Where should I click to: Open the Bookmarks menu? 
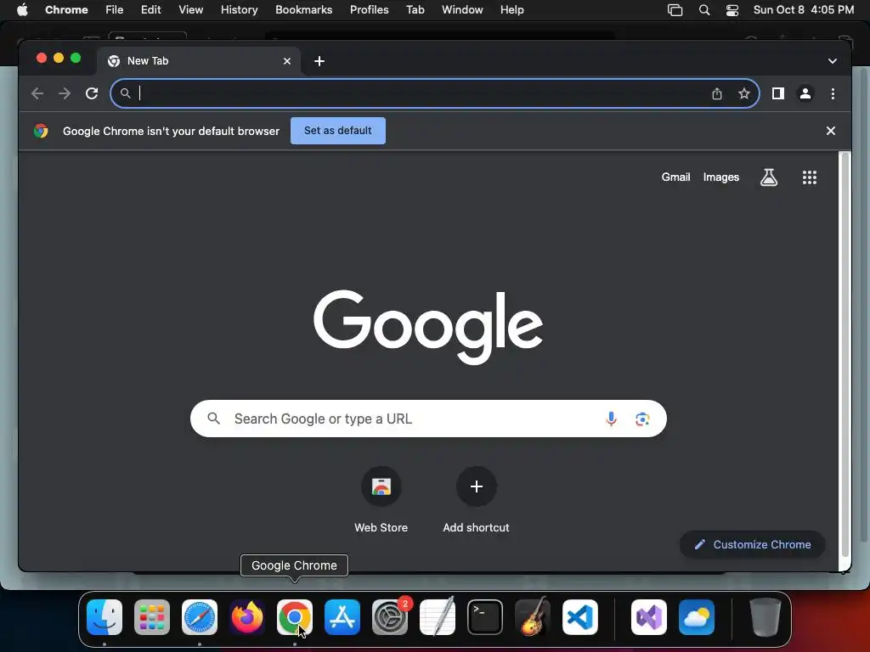[x=303, y=10]
